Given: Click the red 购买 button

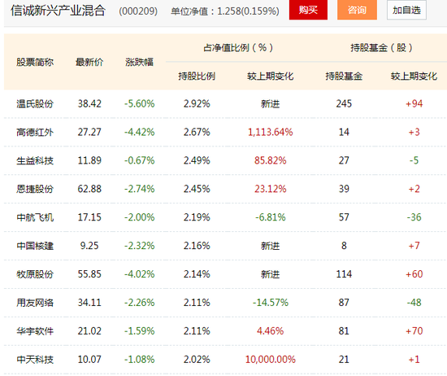Looking at the screenshot, I should click(308, 10).
